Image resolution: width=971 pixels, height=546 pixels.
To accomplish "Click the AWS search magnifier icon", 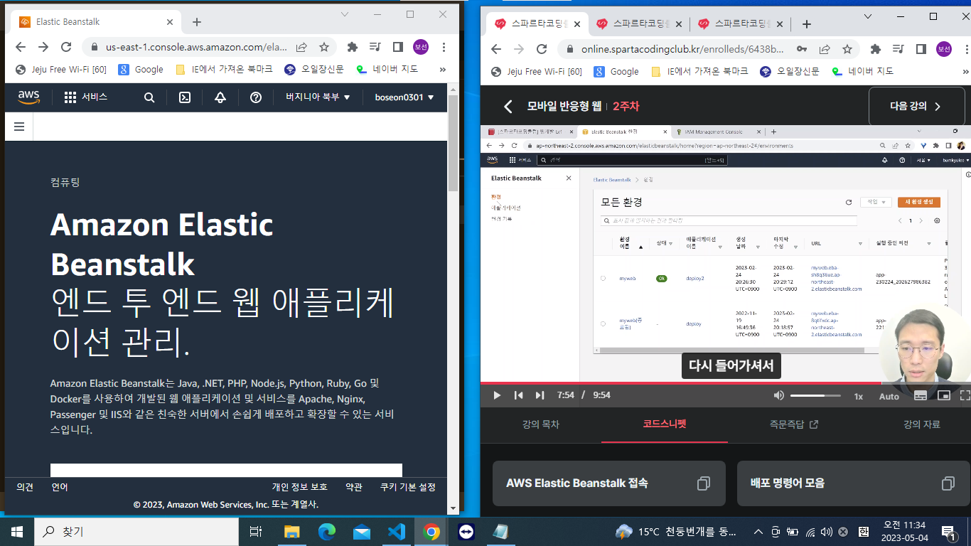I will pyautogui.click(x=149, y=97).
